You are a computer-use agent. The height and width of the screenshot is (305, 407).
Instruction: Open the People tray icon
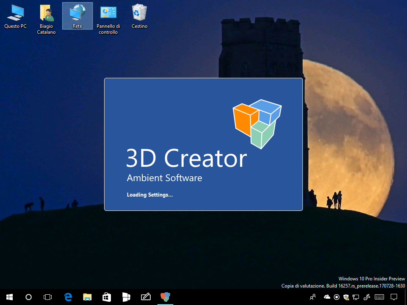tap(313, 297)
